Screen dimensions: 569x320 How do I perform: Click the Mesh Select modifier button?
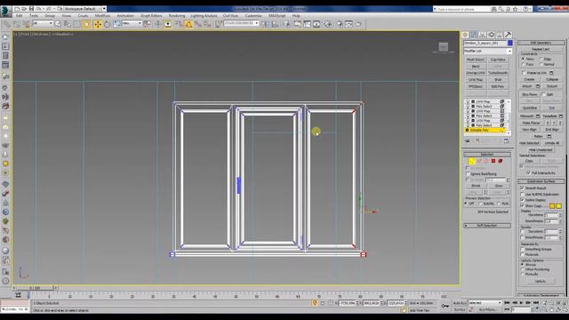476,60
